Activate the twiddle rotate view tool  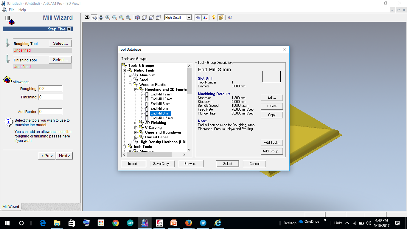pos(94,18)
